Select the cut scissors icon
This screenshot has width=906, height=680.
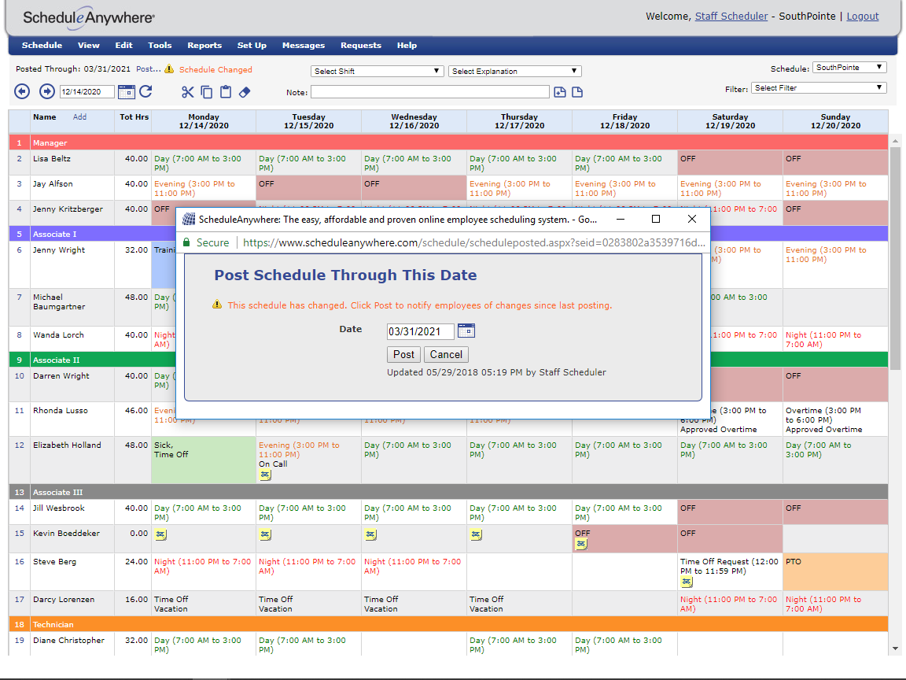(187, 92)
